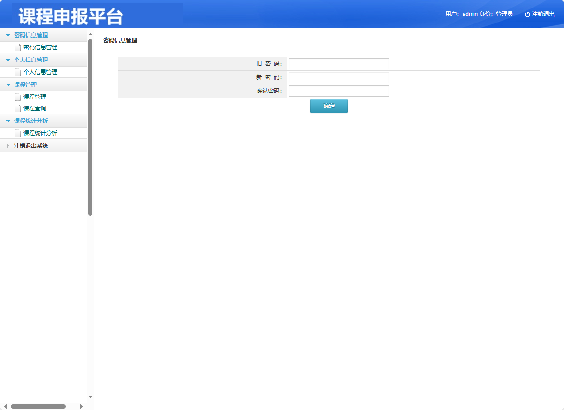The width and height of the screenshot is (564, 410).
Task: Click the file icon beside 课程管理 submenu item
Action: (x=17, y=97)
